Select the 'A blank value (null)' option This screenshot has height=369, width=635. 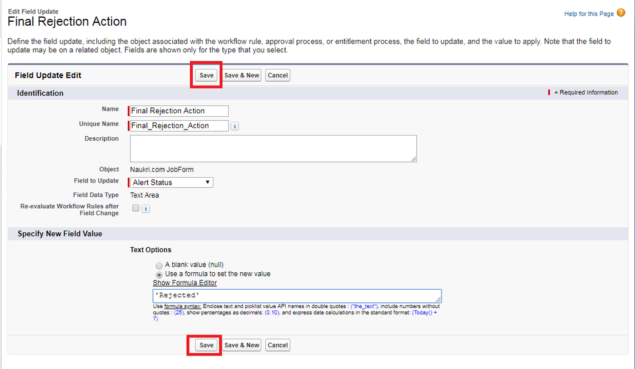tap(159, 265)
